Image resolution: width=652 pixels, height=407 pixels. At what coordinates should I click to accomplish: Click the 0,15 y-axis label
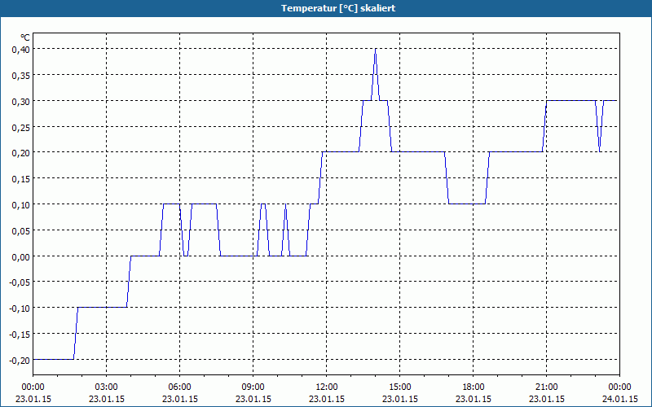click(x=21, y=178)
